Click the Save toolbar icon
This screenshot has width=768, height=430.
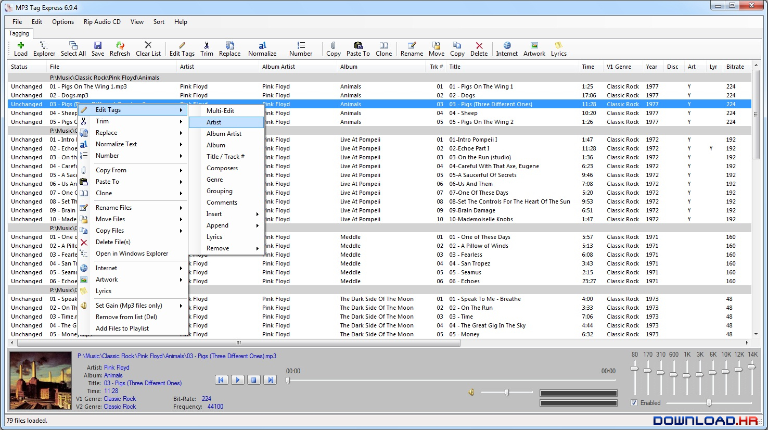tap(98, 49)
